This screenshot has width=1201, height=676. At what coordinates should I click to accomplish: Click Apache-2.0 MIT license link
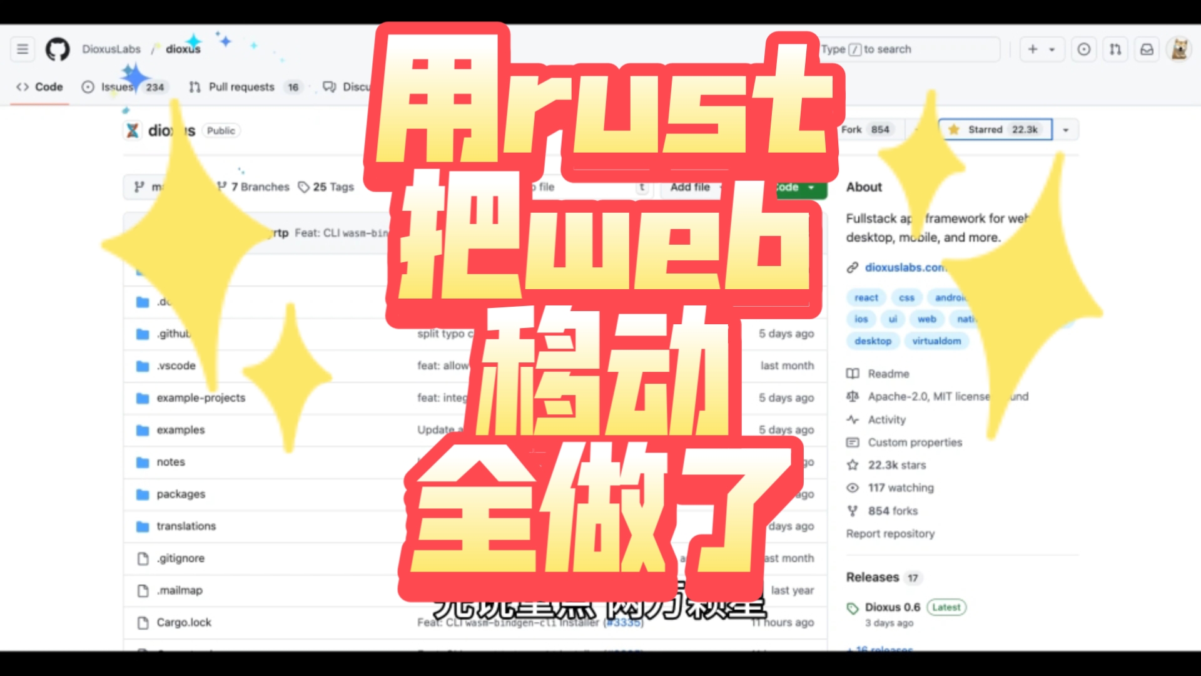930,396
